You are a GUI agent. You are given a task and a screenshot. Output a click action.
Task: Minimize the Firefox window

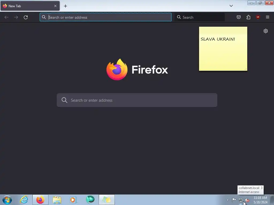252,3
